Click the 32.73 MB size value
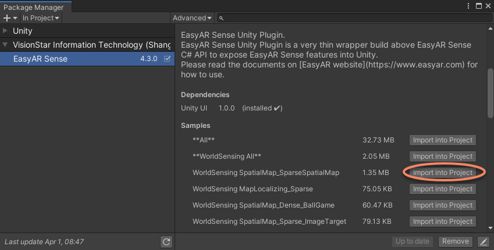Screen dimensions: 494x250 pos(378,140)
